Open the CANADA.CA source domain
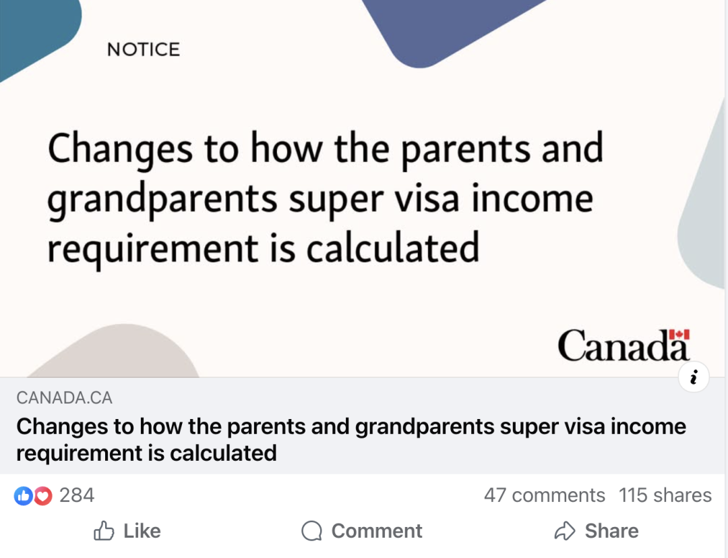The width and height of the screenshot is (728, 558). [x=64, y=398]
